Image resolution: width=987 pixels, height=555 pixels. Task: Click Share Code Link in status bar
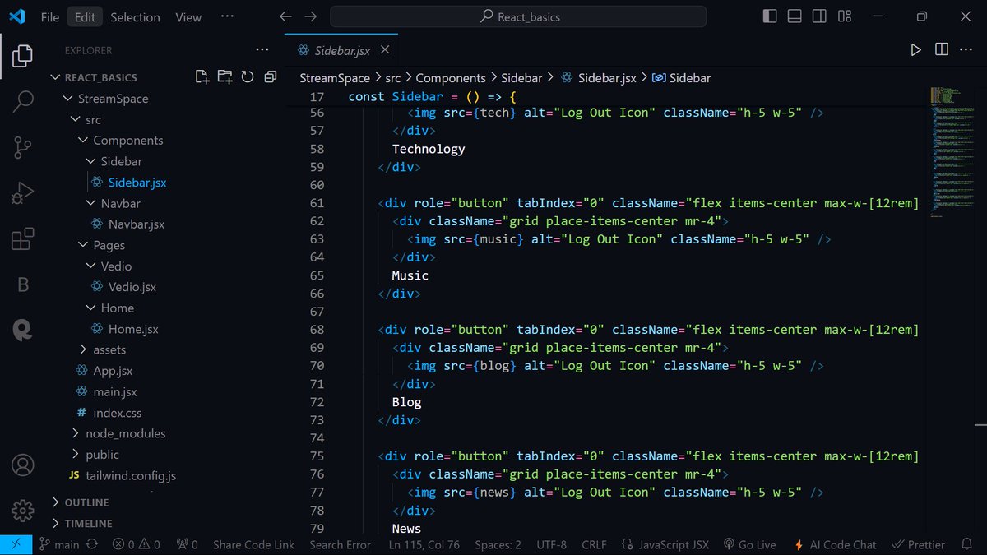[253, 544]
